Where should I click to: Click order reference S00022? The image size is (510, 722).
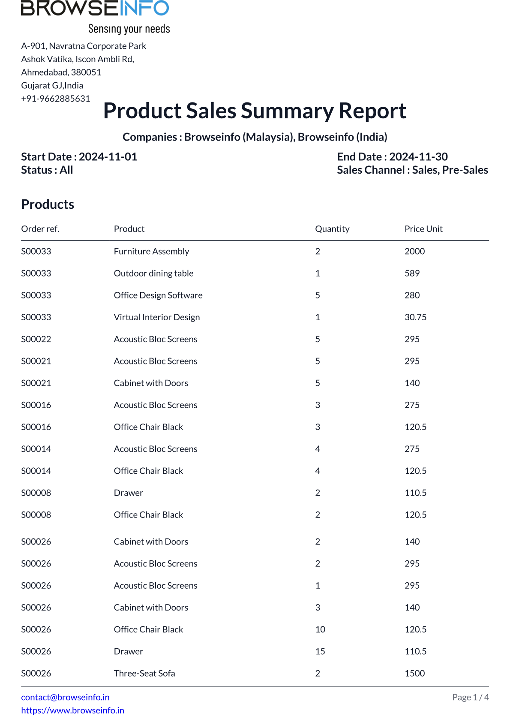click(x=36, y=339)
